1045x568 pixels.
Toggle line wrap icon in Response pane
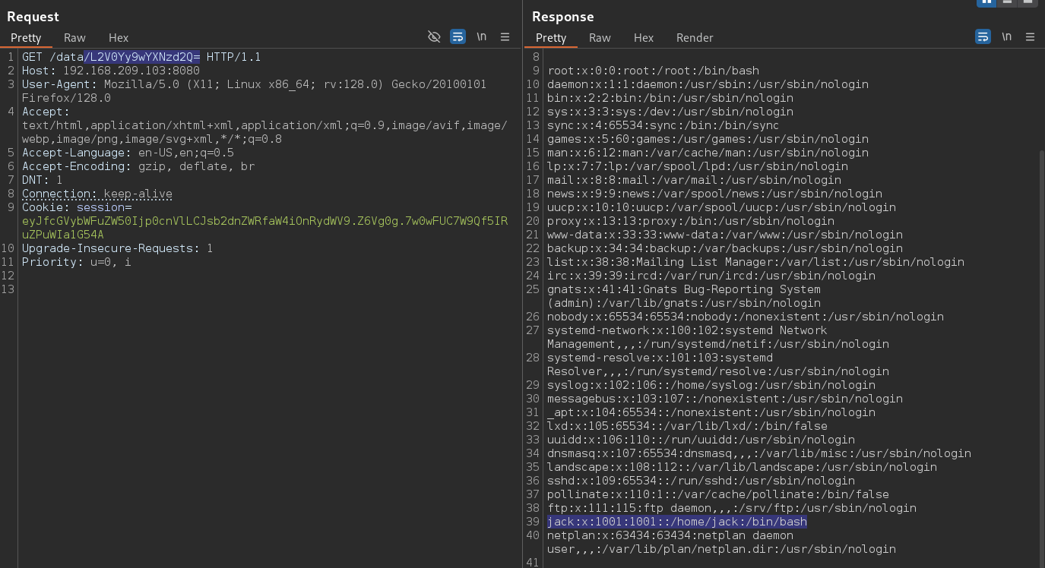click(x=983, y=36)
